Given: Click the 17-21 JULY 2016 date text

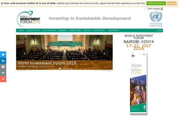Looking at the screenshot, I should click(x=139, y=47).
